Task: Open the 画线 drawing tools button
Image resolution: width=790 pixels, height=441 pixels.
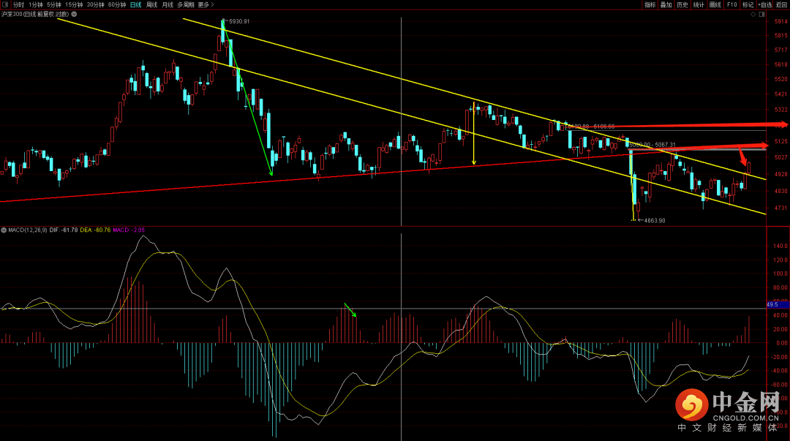Action: coord(715,4)
